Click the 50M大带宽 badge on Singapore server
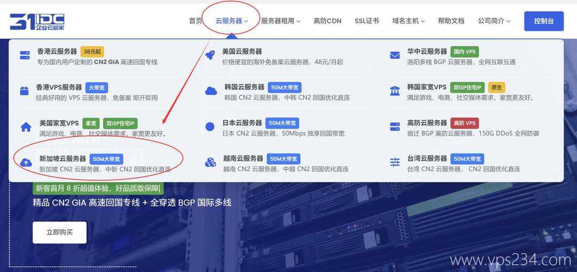 (106, 159)
